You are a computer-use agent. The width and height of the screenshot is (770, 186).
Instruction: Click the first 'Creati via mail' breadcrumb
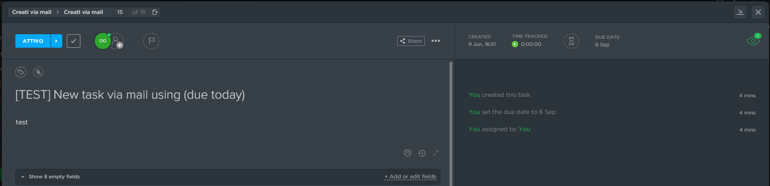32,12
